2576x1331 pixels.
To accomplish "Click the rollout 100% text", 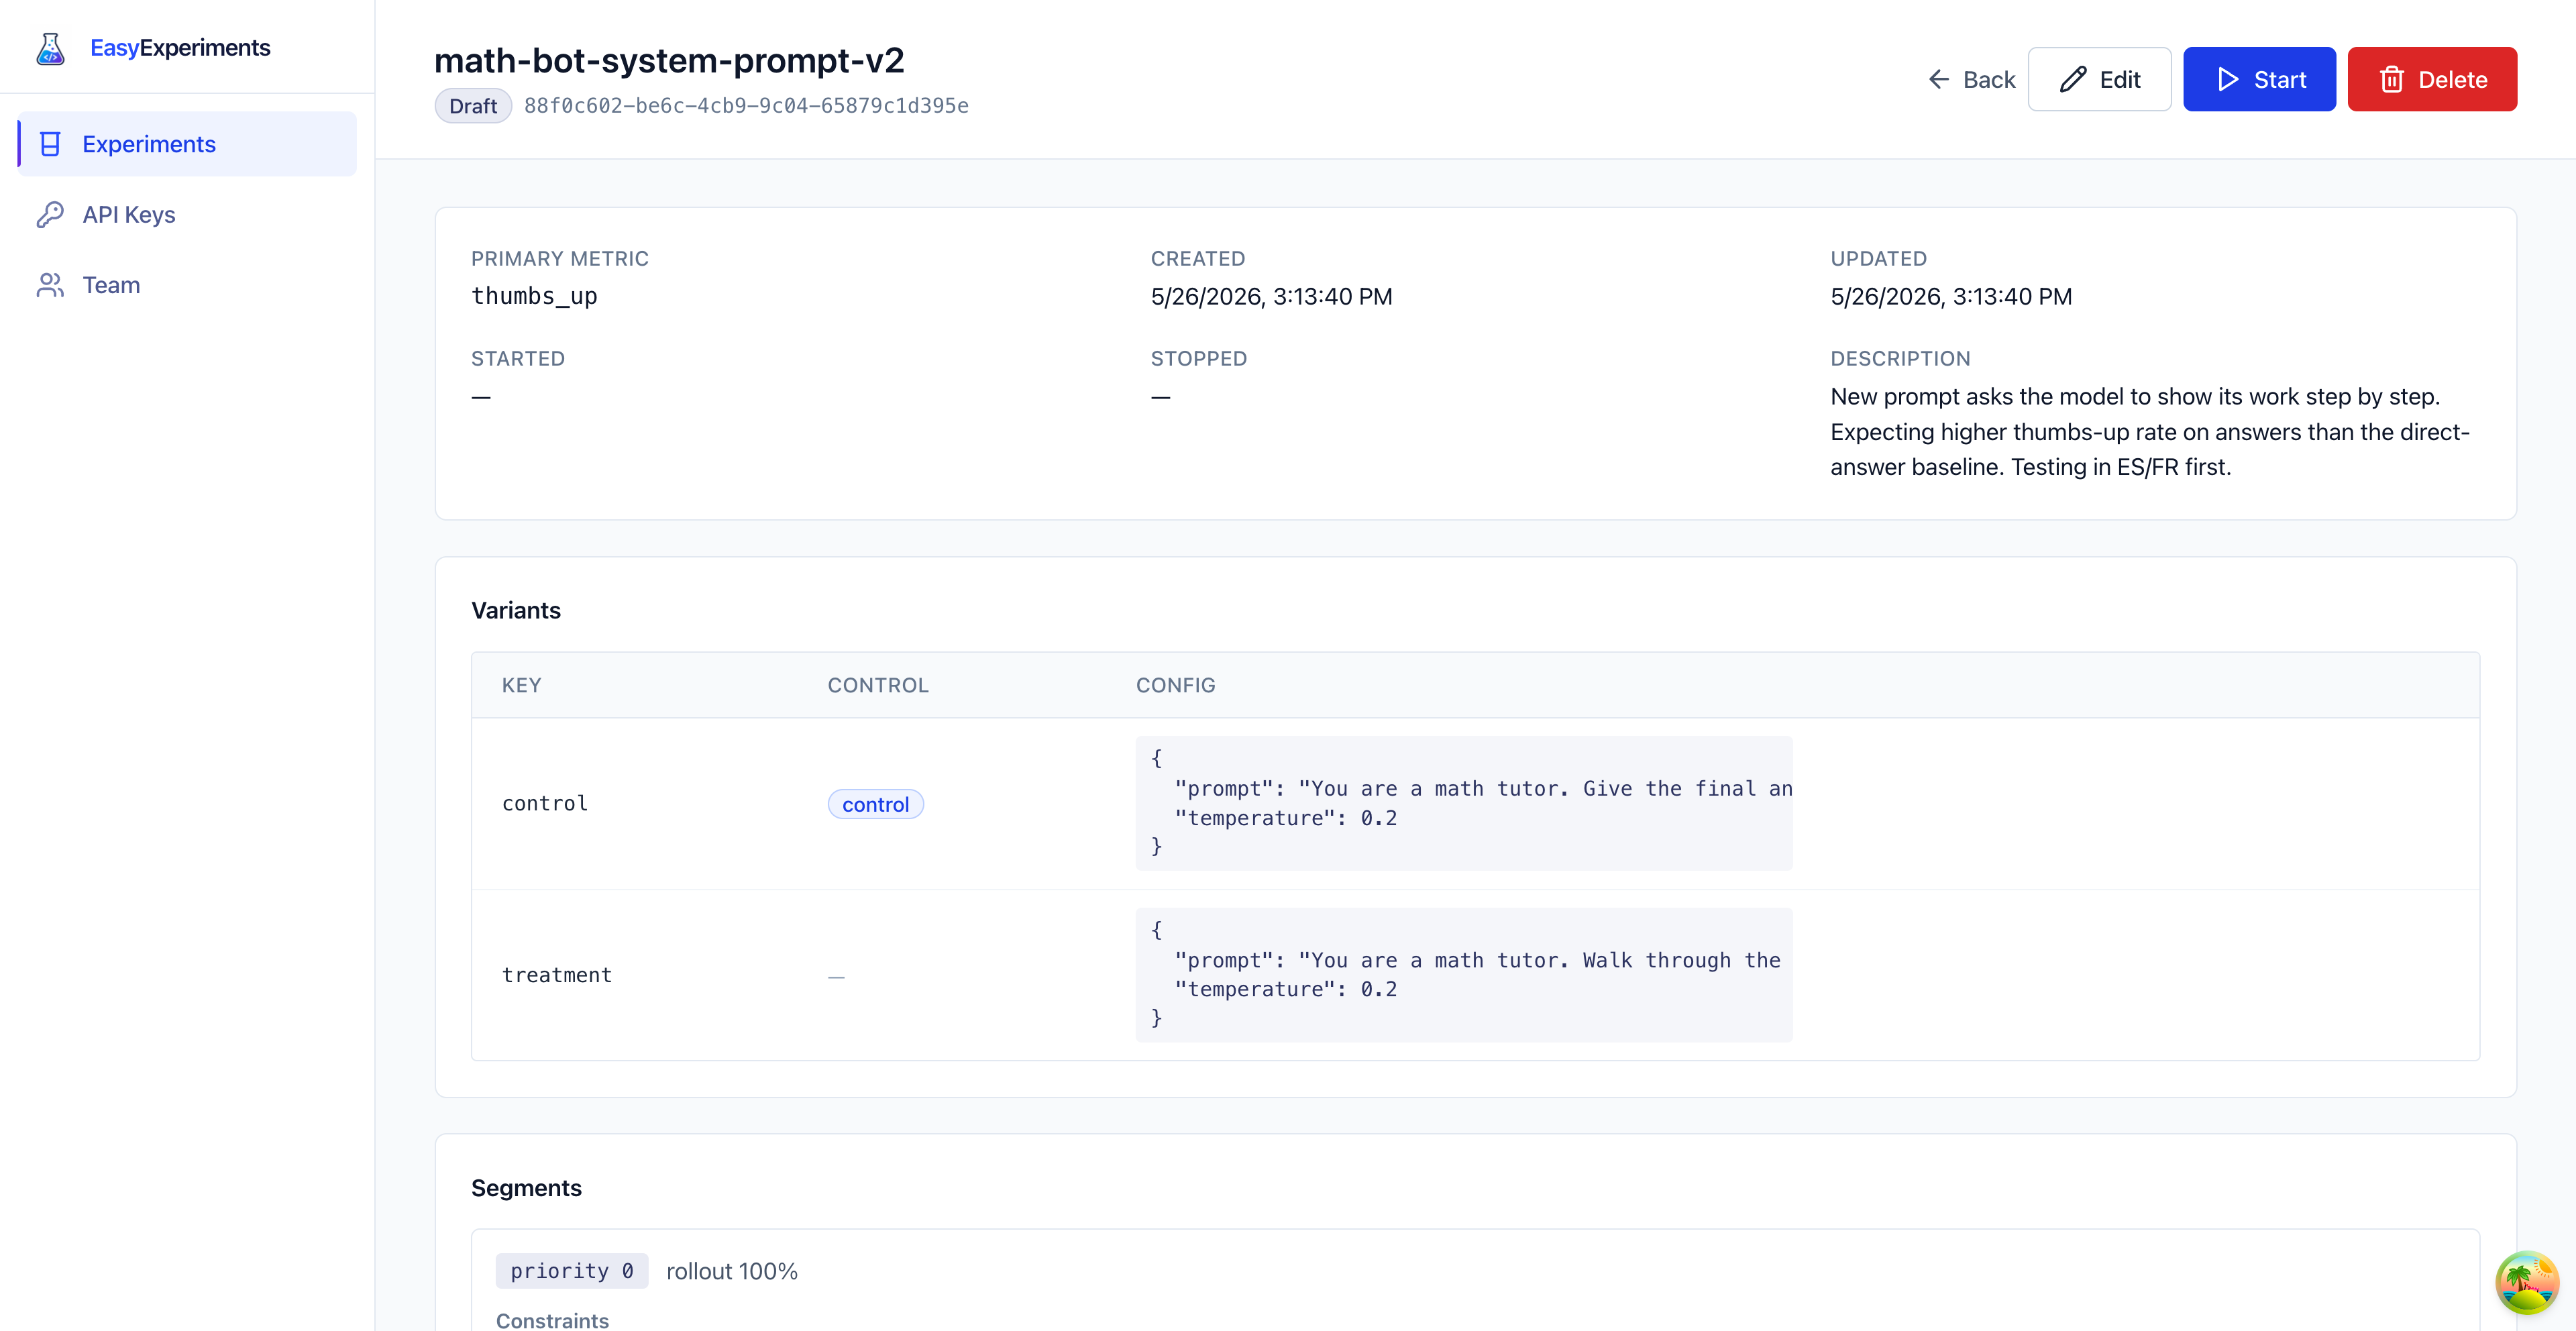I will point(732,1271).
